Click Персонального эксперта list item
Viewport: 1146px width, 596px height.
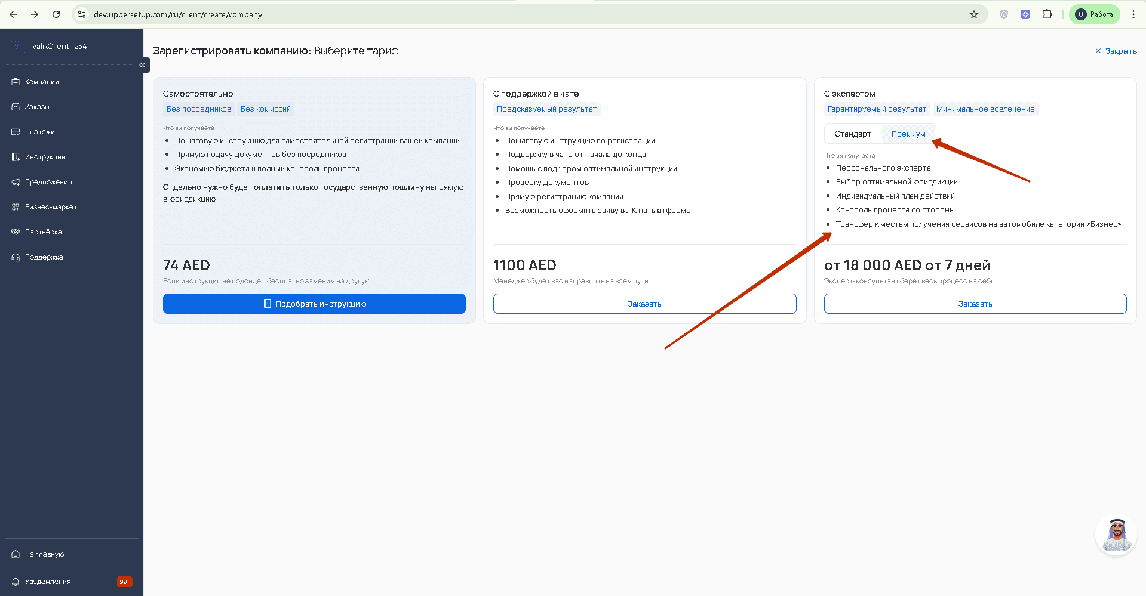click(883, 168)
